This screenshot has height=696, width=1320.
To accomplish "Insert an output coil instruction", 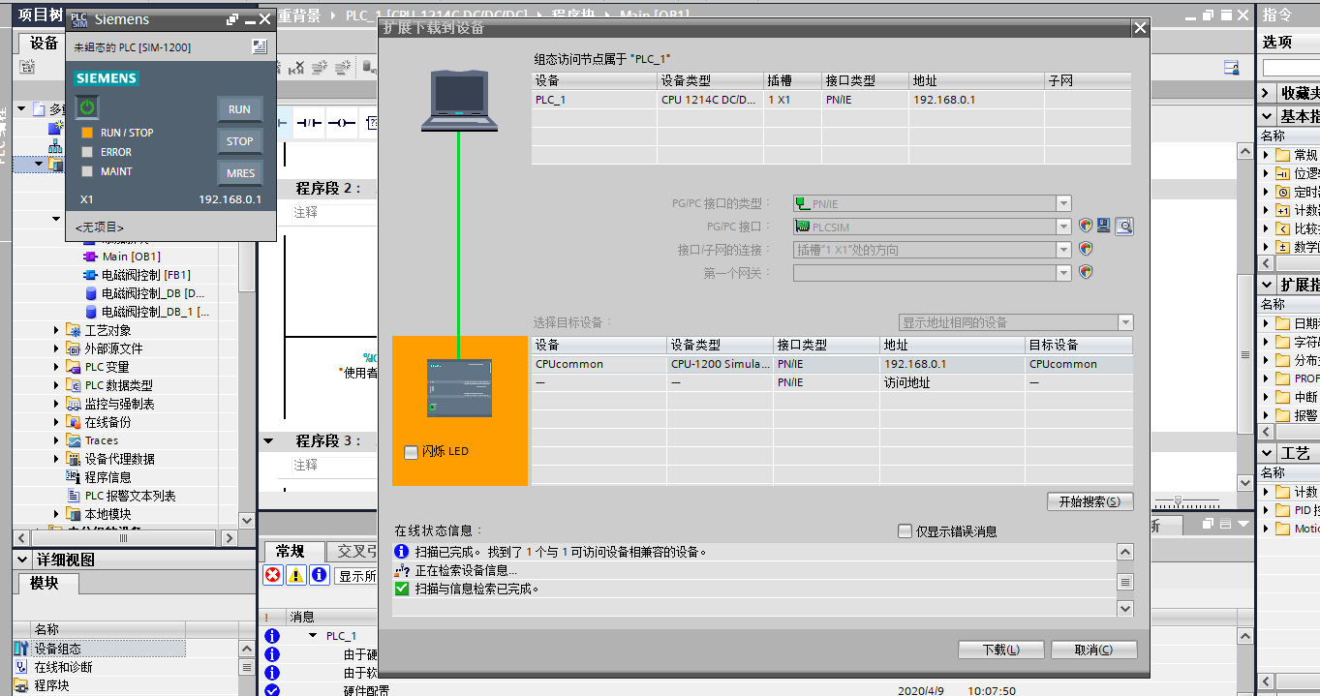I will (x=341, y=124).
